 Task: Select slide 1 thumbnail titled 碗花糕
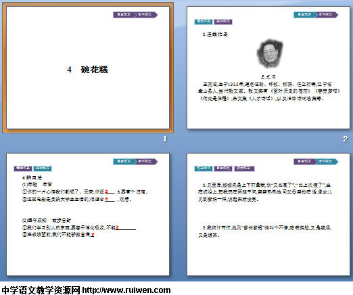[x=88, y=68]
